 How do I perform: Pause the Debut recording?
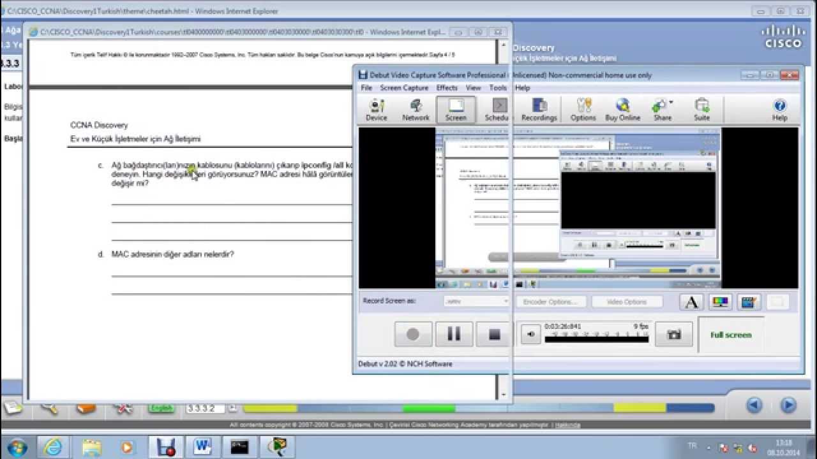tap(454, 334)
